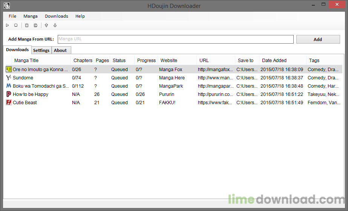This screenshot has height=211, width=348.
Task: Sort by Tags column header
Action: tap(324, 61)
